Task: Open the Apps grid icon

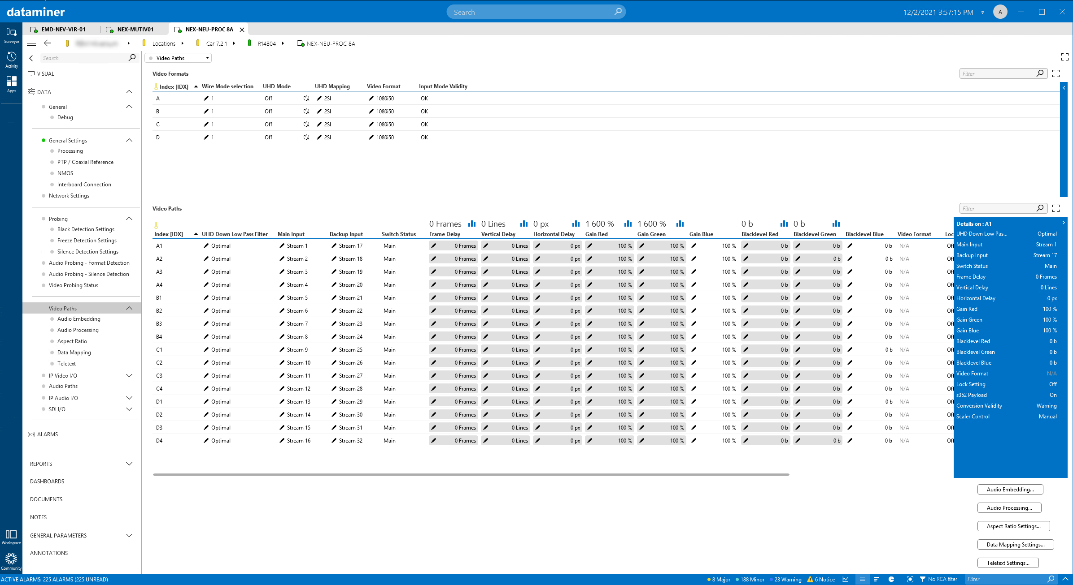Action: [x=11, y=84]
